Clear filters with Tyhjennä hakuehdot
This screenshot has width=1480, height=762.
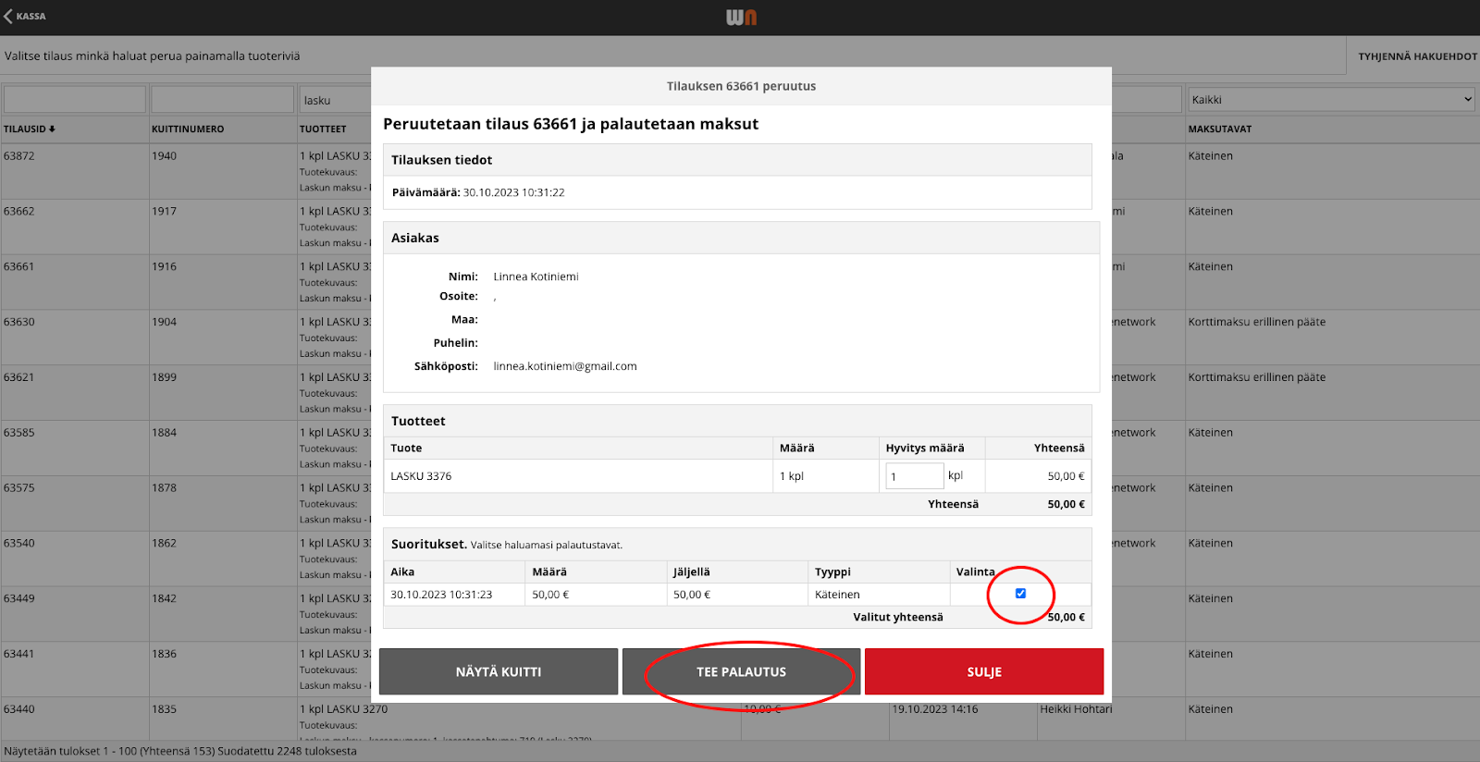tap(1417, 56)
